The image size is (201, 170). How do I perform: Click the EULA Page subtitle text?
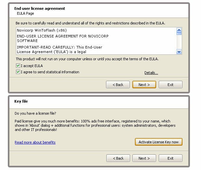coord(25,13)
